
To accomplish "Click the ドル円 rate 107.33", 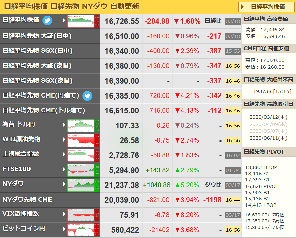I will point(127,126).
